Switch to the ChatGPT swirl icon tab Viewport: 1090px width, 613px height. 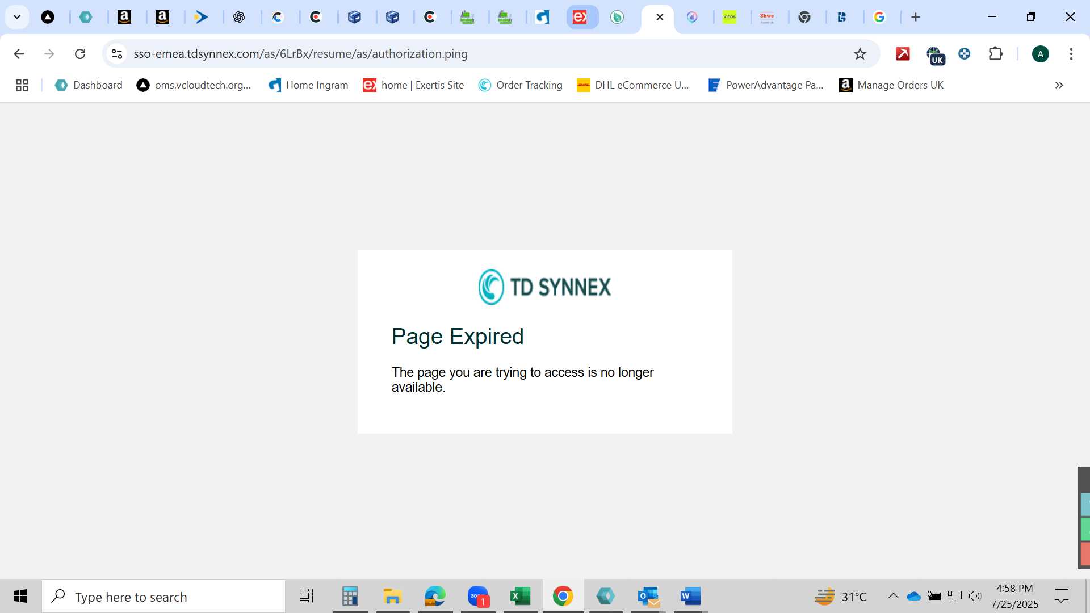[239, 17]
